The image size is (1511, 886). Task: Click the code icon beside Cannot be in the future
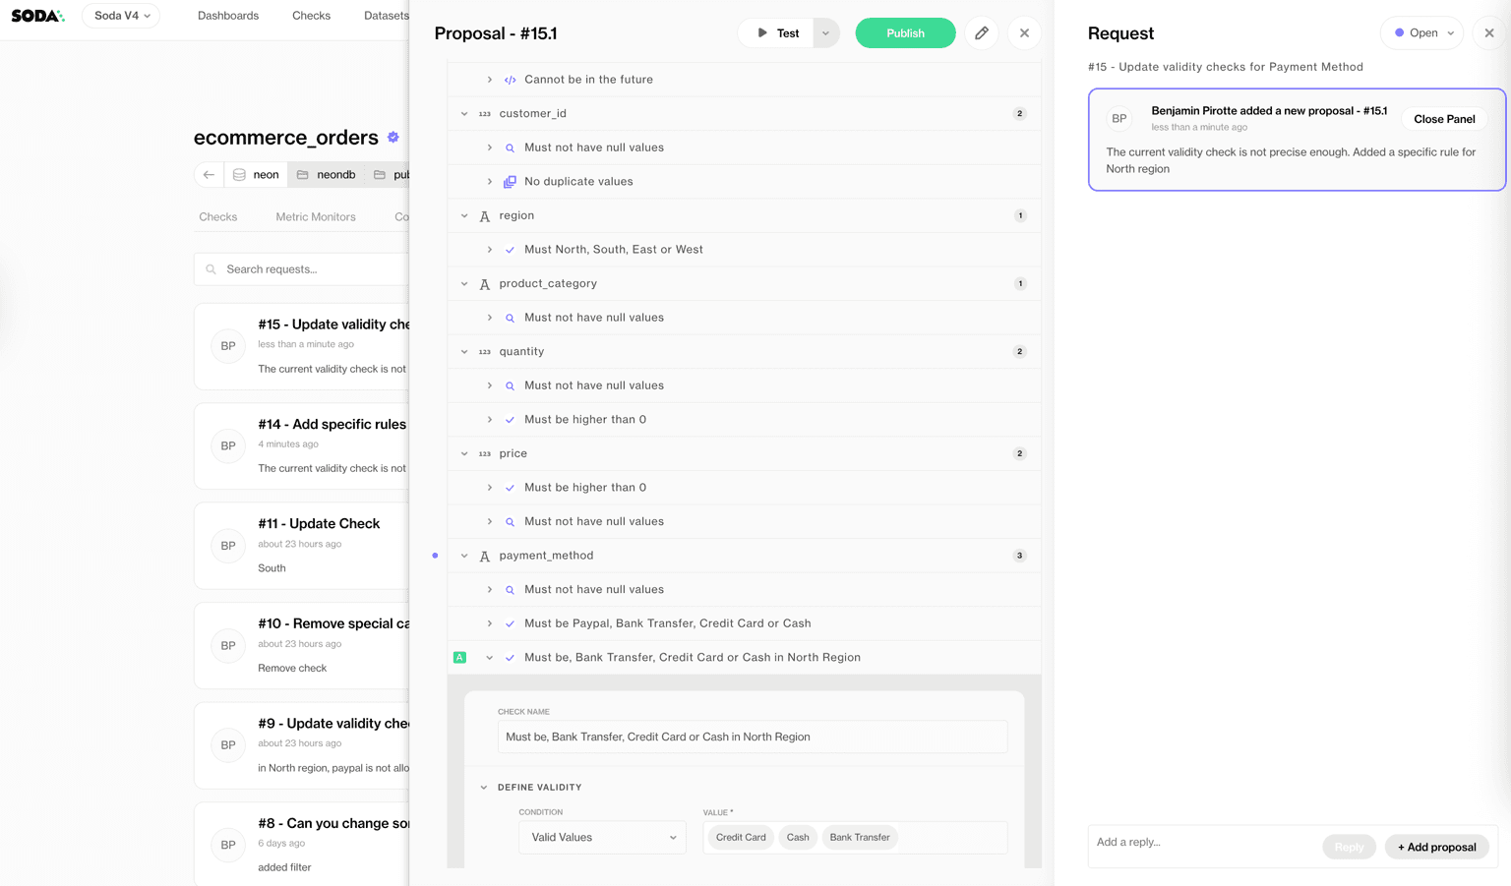pyautogui.click(x=510, y=79)
